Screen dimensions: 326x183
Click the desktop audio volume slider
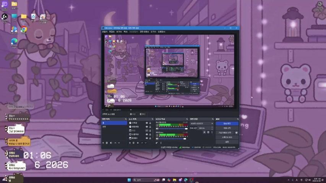point(171,128)
